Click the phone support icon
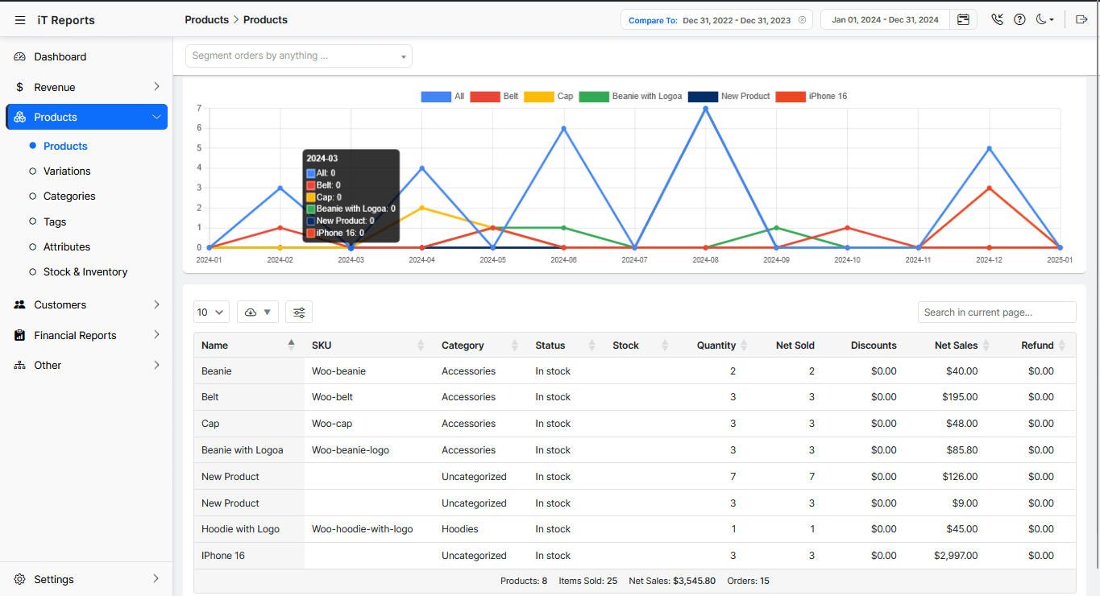1100x596 pixels. pos(998,20)
